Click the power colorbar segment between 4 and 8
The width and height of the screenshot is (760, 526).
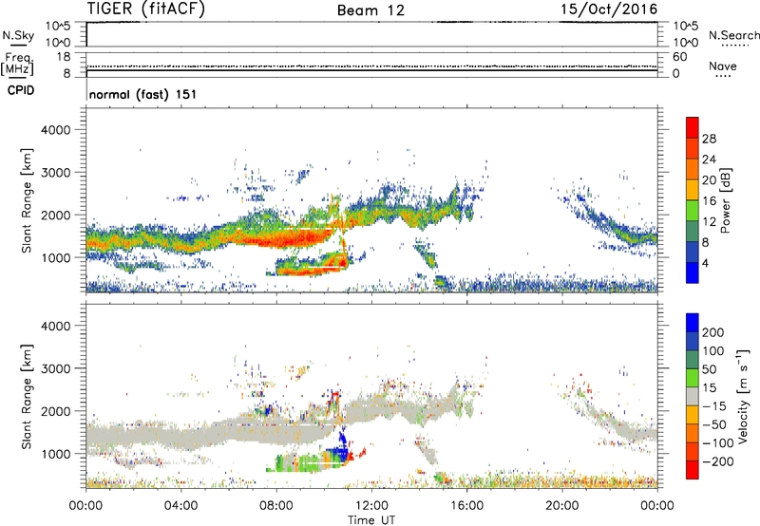693,253
